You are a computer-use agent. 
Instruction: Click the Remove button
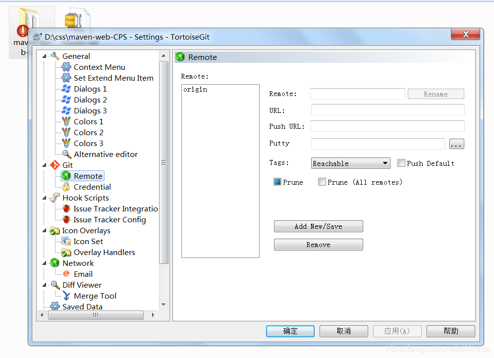point(318,244)
